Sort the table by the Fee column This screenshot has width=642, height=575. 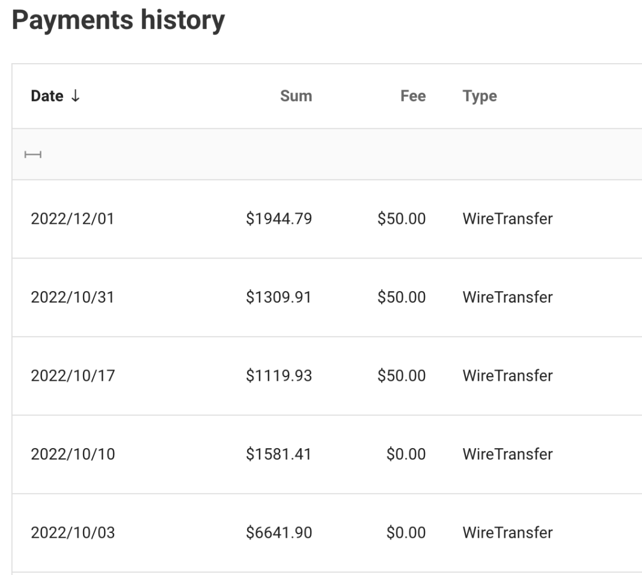click(414, 95)
